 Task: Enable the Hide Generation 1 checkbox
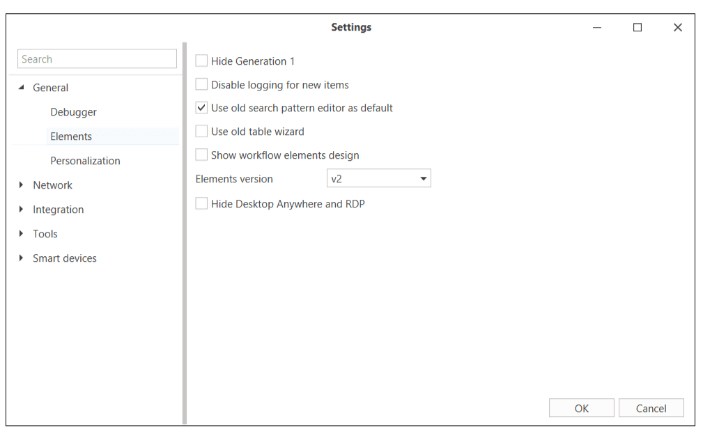201,61
